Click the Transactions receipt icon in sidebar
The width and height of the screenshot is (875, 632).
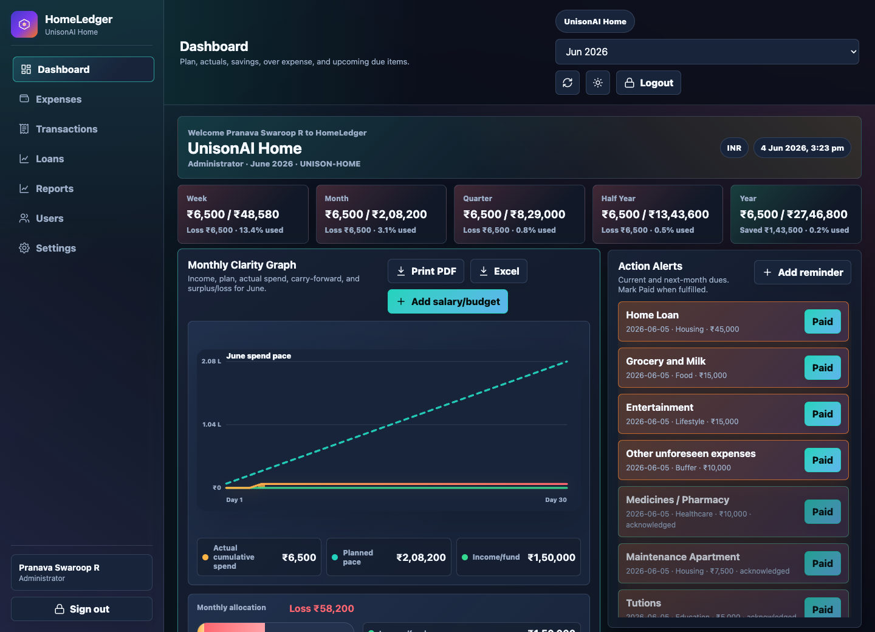24,129
